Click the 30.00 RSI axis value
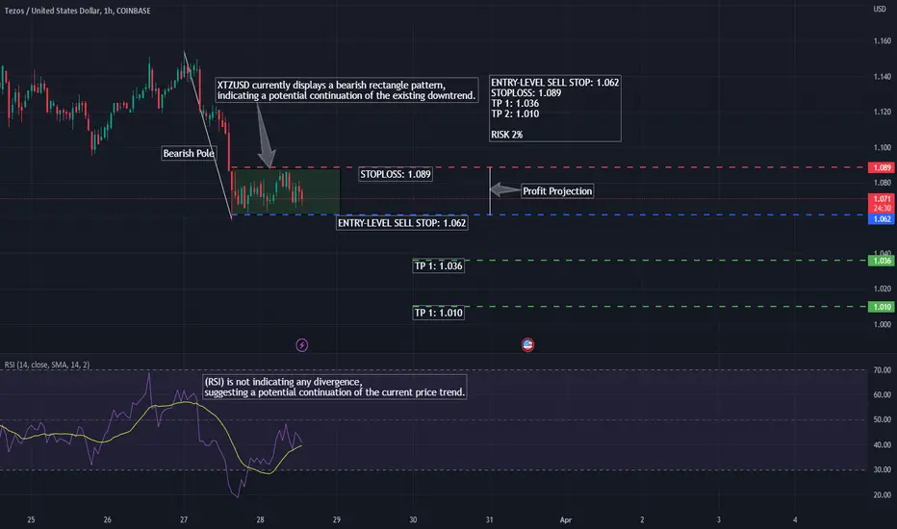 point(882,469)
